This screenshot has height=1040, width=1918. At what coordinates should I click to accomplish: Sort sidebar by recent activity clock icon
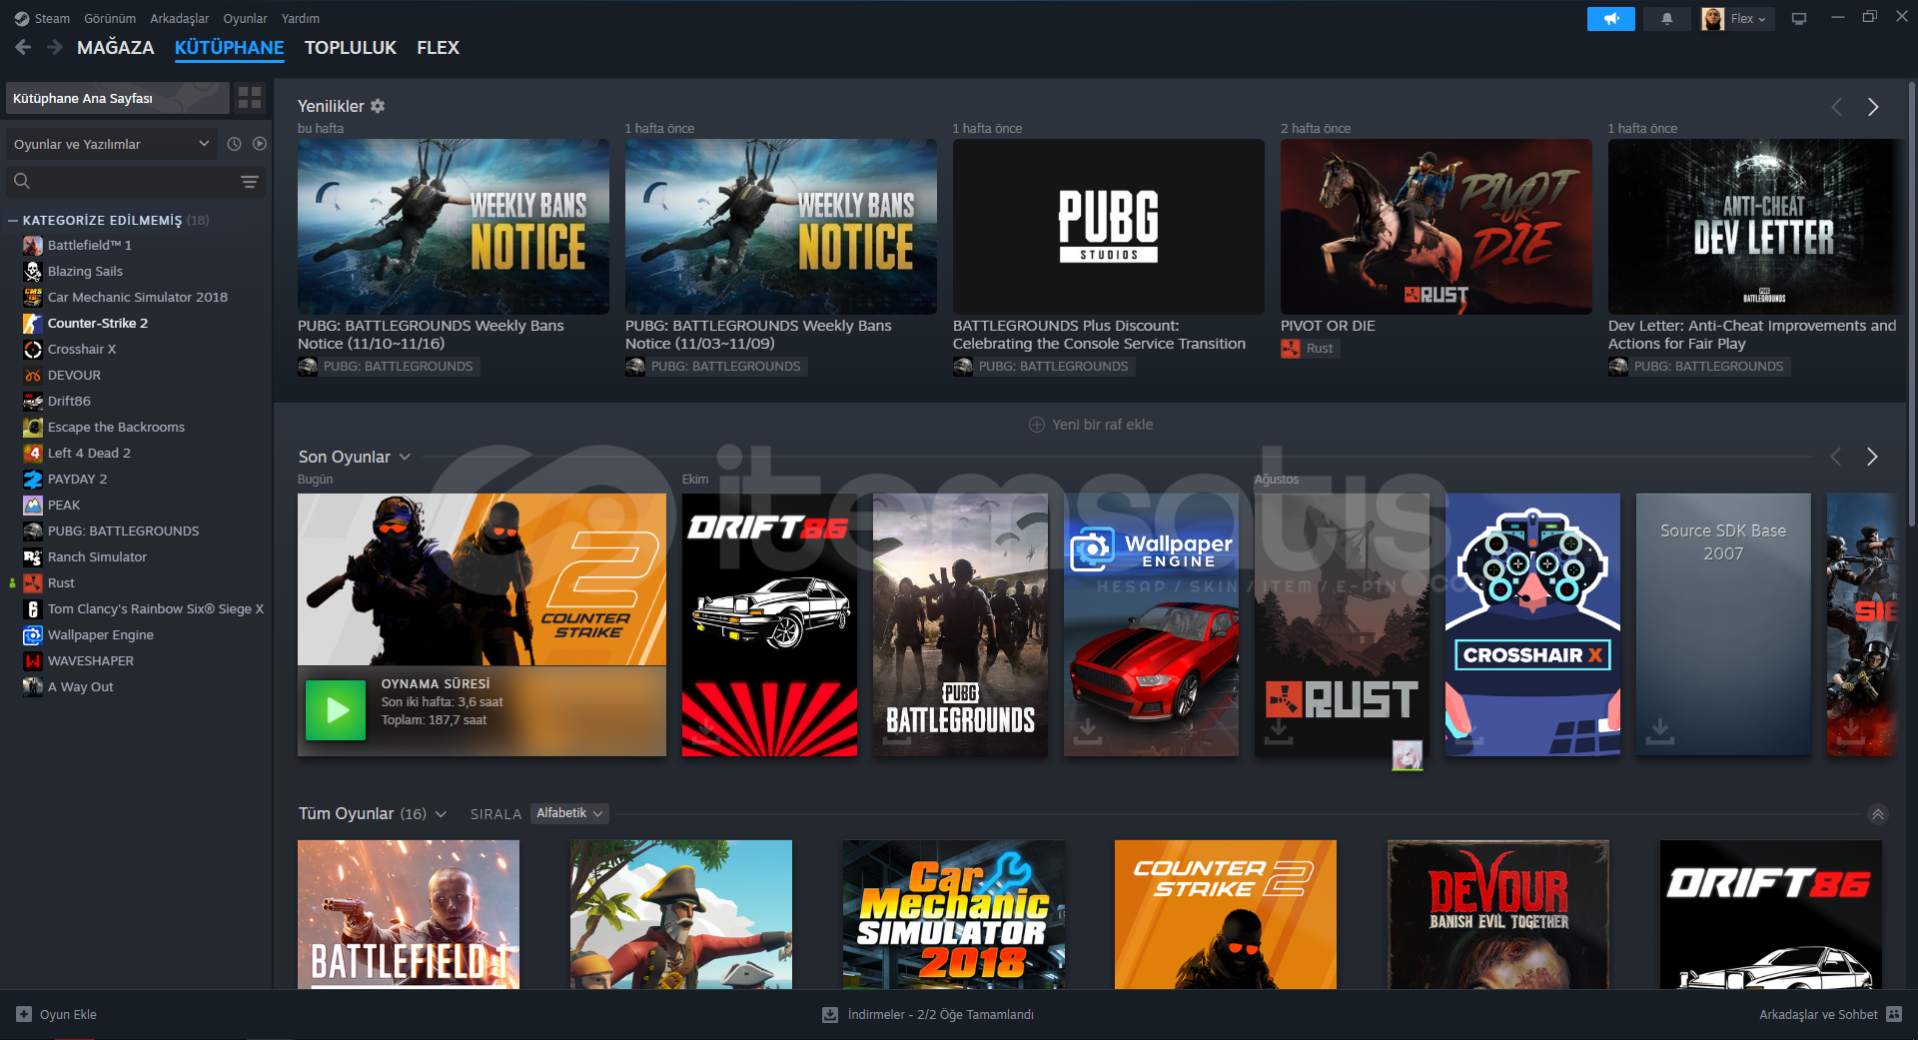point(234,144)
